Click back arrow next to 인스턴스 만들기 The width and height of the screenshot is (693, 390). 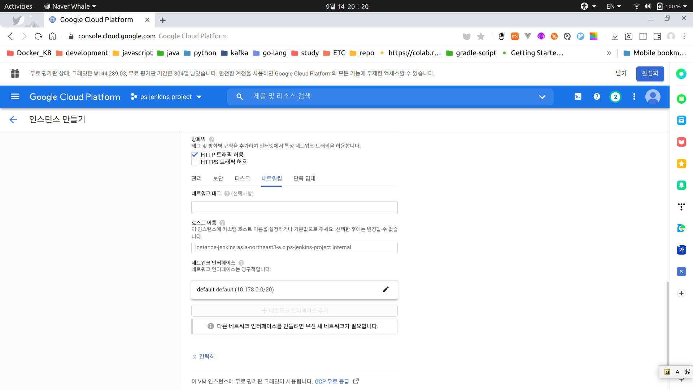[13, 120]
